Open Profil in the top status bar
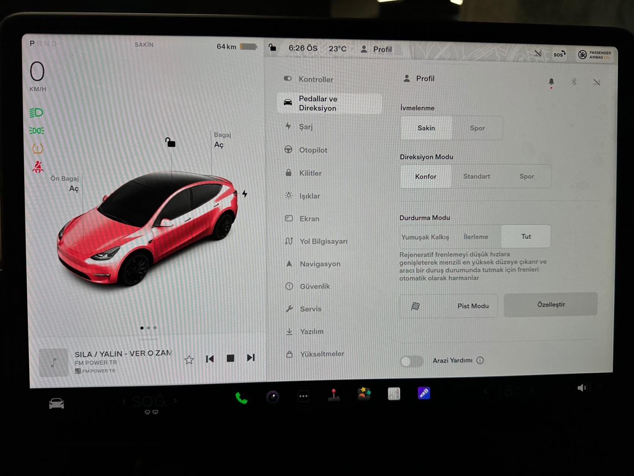Image resolution: width=634 pixels, height=476 pixels. 376,49
